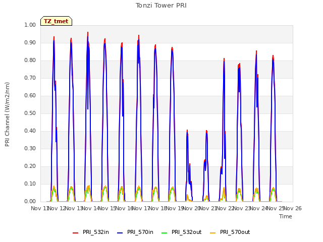The height and width of the screenshot is (242, 323).
Task: Click the Nov 14 x-axis date label
Action: coord(91,208)
